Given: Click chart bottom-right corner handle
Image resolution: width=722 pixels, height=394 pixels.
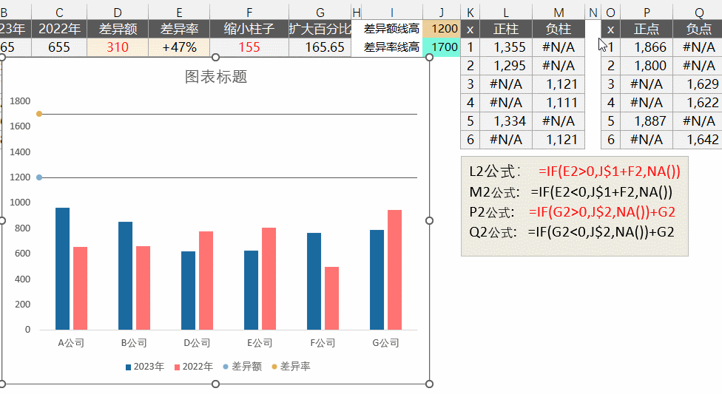Looking at the screenshot, I should click(x=429, y=384).
